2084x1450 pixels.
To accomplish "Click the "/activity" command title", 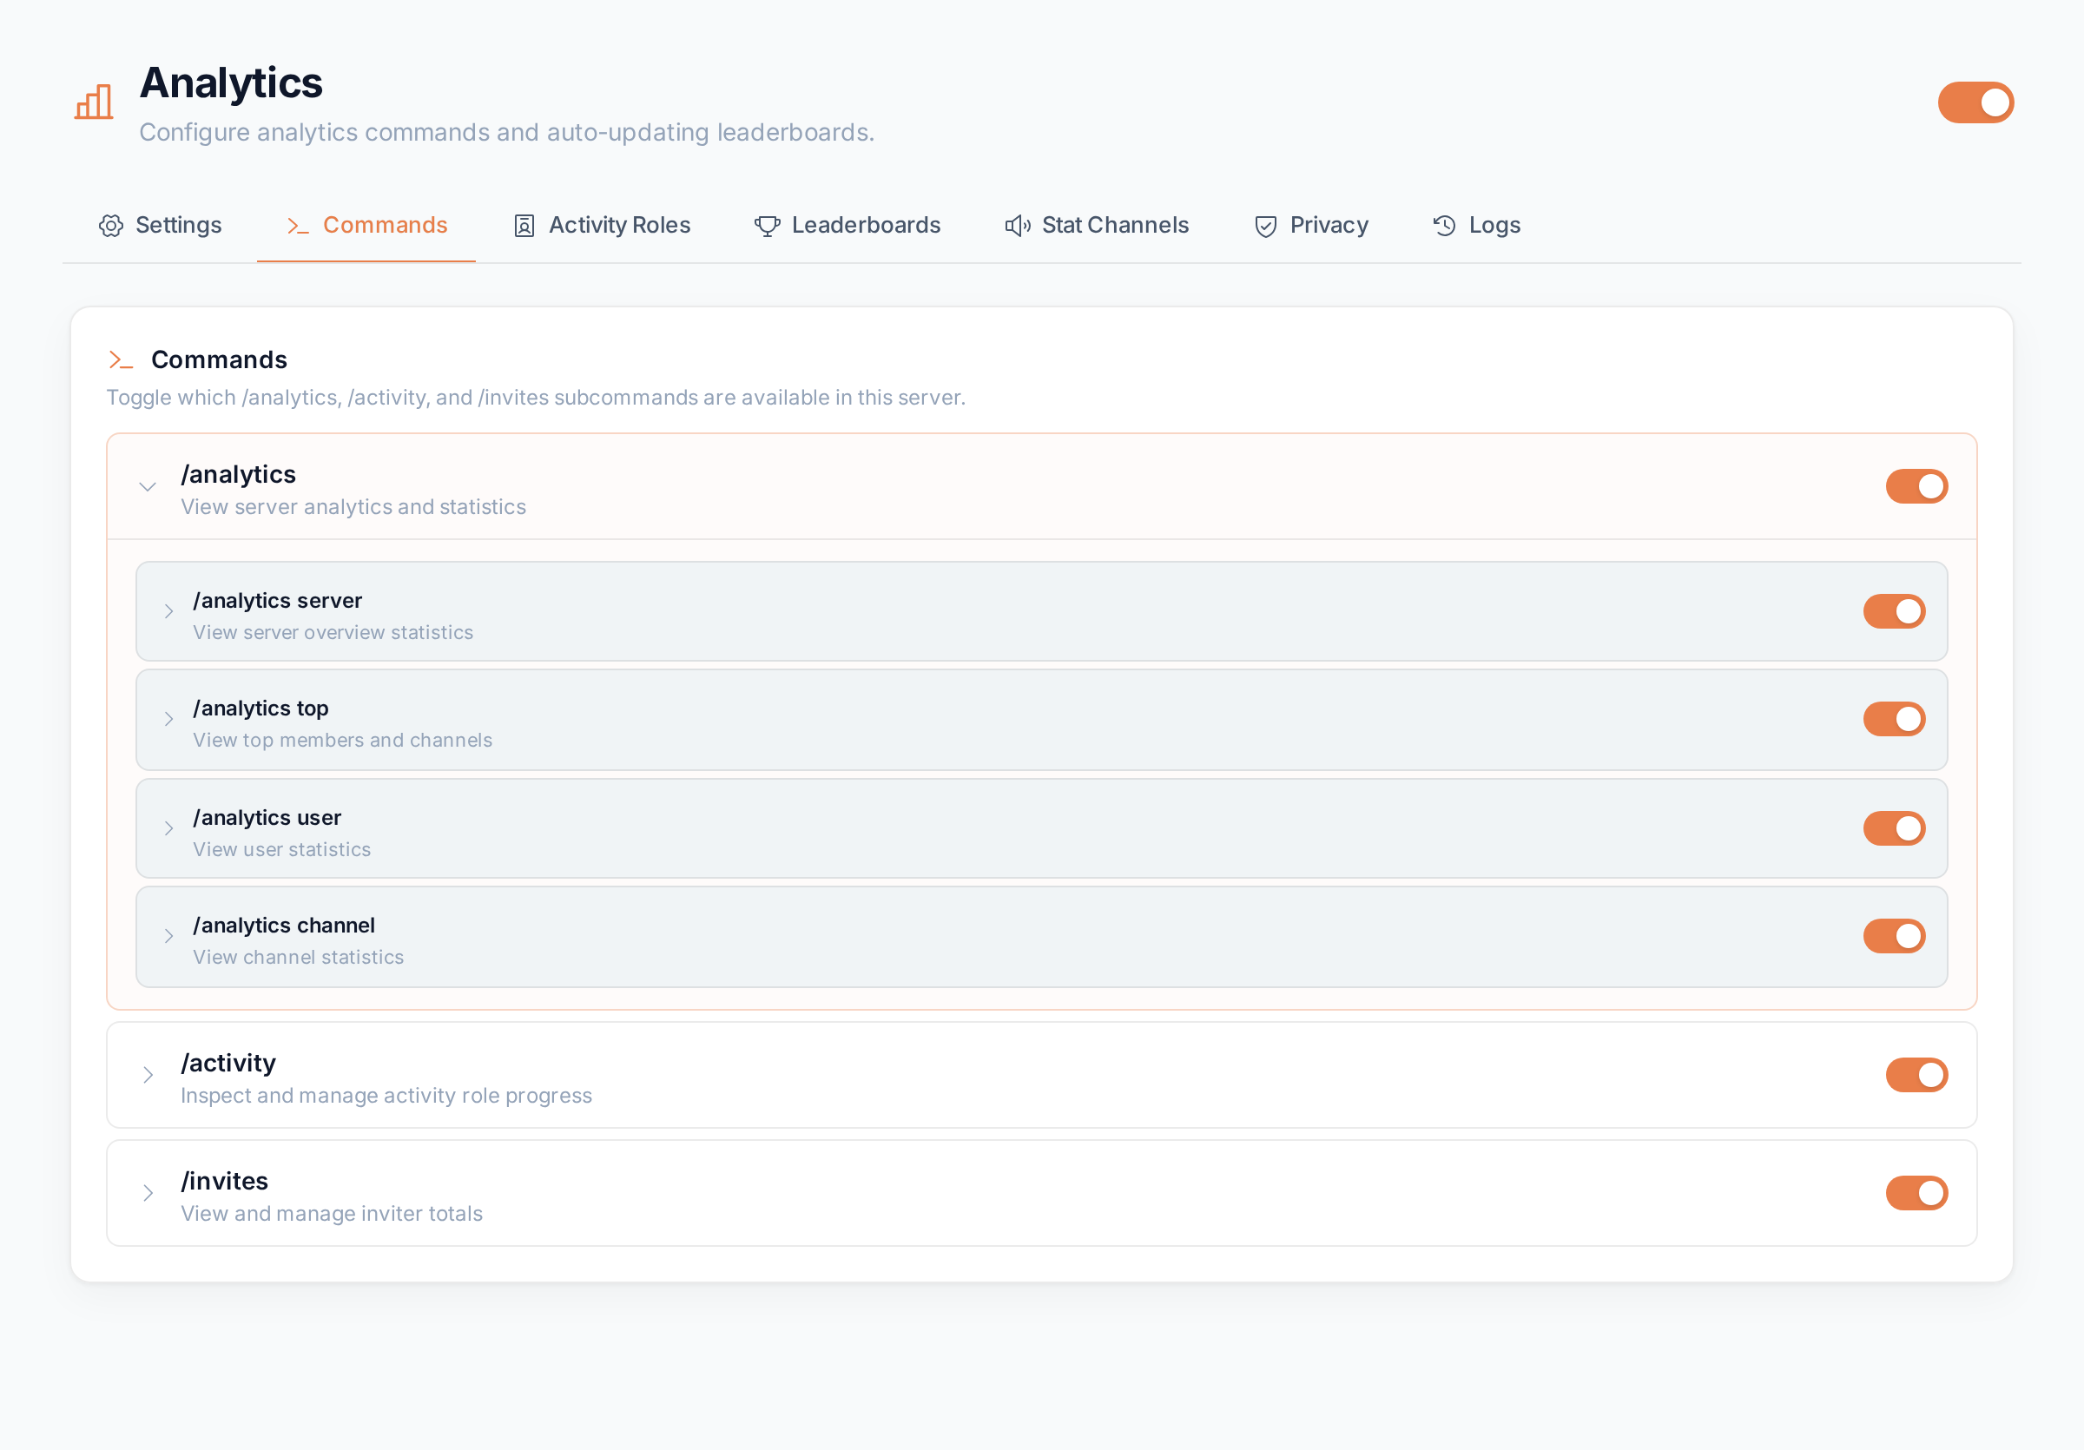I will point(228,1063).
